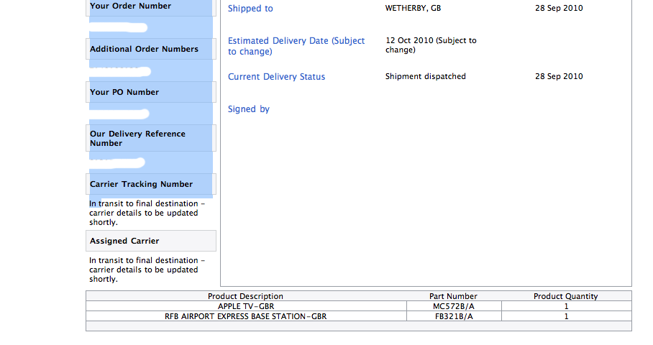Image resolution: width=653 pixels, height=345 pixels.
Task: Click the 'Shipment dispatched' status text
Action: (x=426, y=76)
